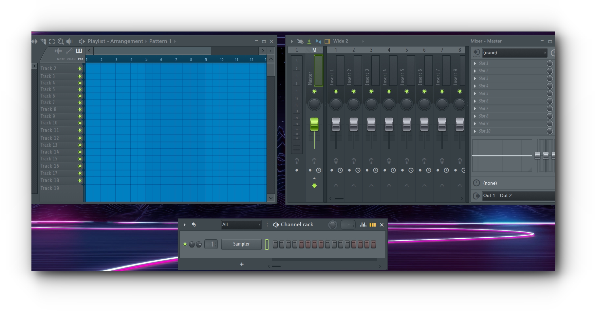Click the green Master volume fader
This screenshot has width=595, height=311.
[314, 124]
